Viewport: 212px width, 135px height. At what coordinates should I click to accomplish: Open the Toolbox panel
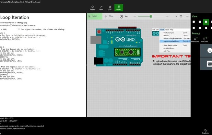click(93, 8)
